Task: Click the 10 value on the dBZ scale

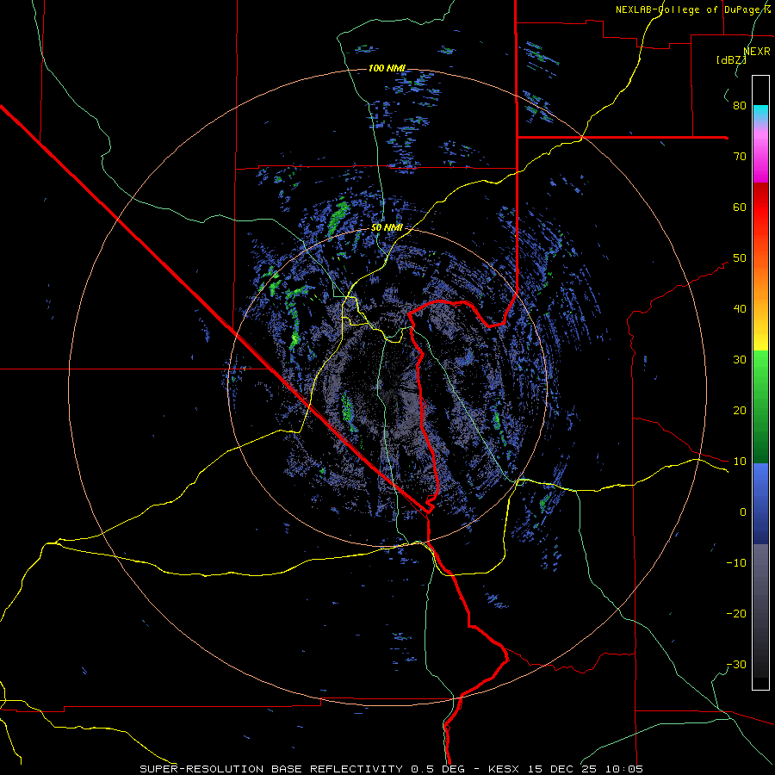Action: coord(740,462)
